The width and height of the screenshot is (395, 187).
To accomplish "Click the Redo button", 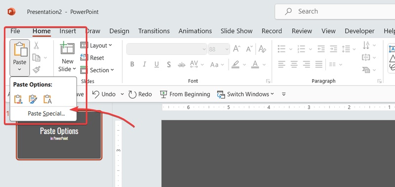I will [140, 94].
